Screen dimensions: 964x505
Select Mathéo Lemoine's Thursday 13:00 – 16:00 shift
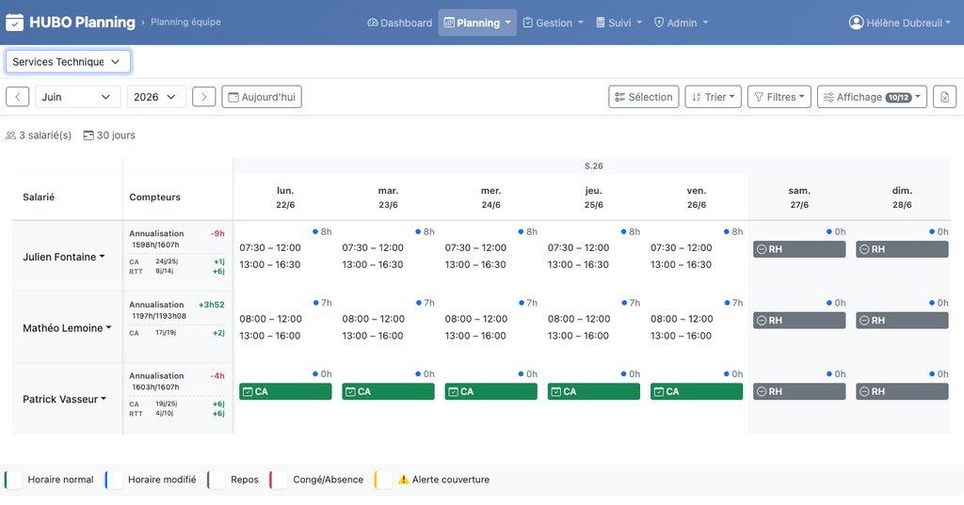(578, 336)
